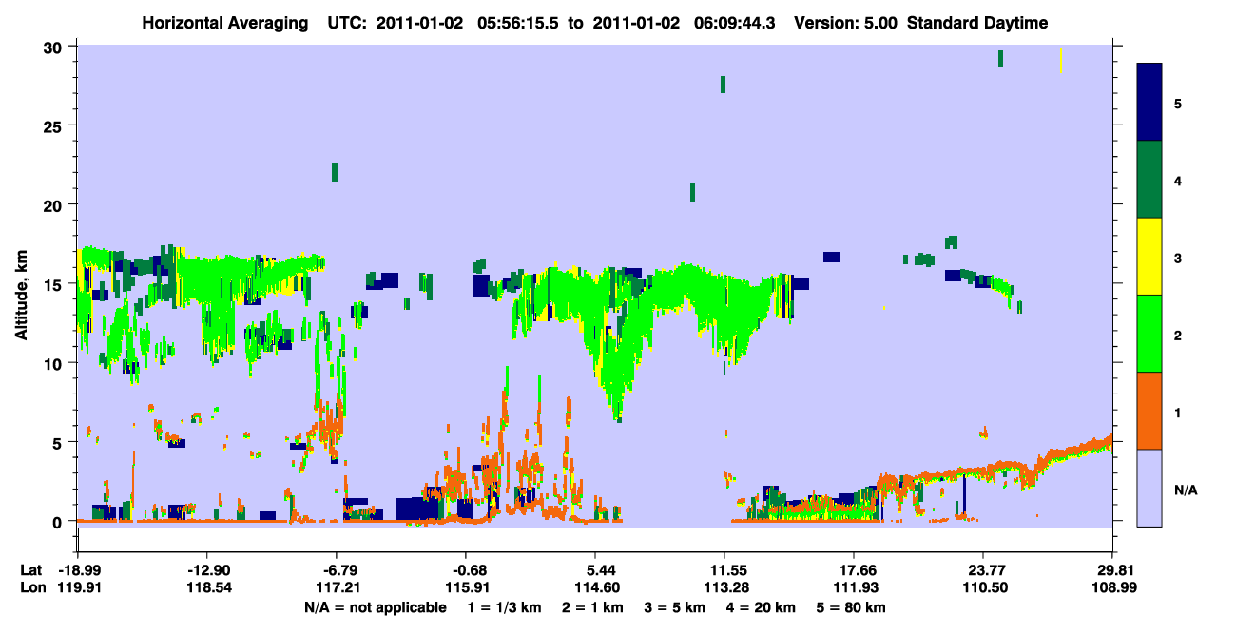
Task: Click the colorbar label '2'
Action: point(1178,335)
